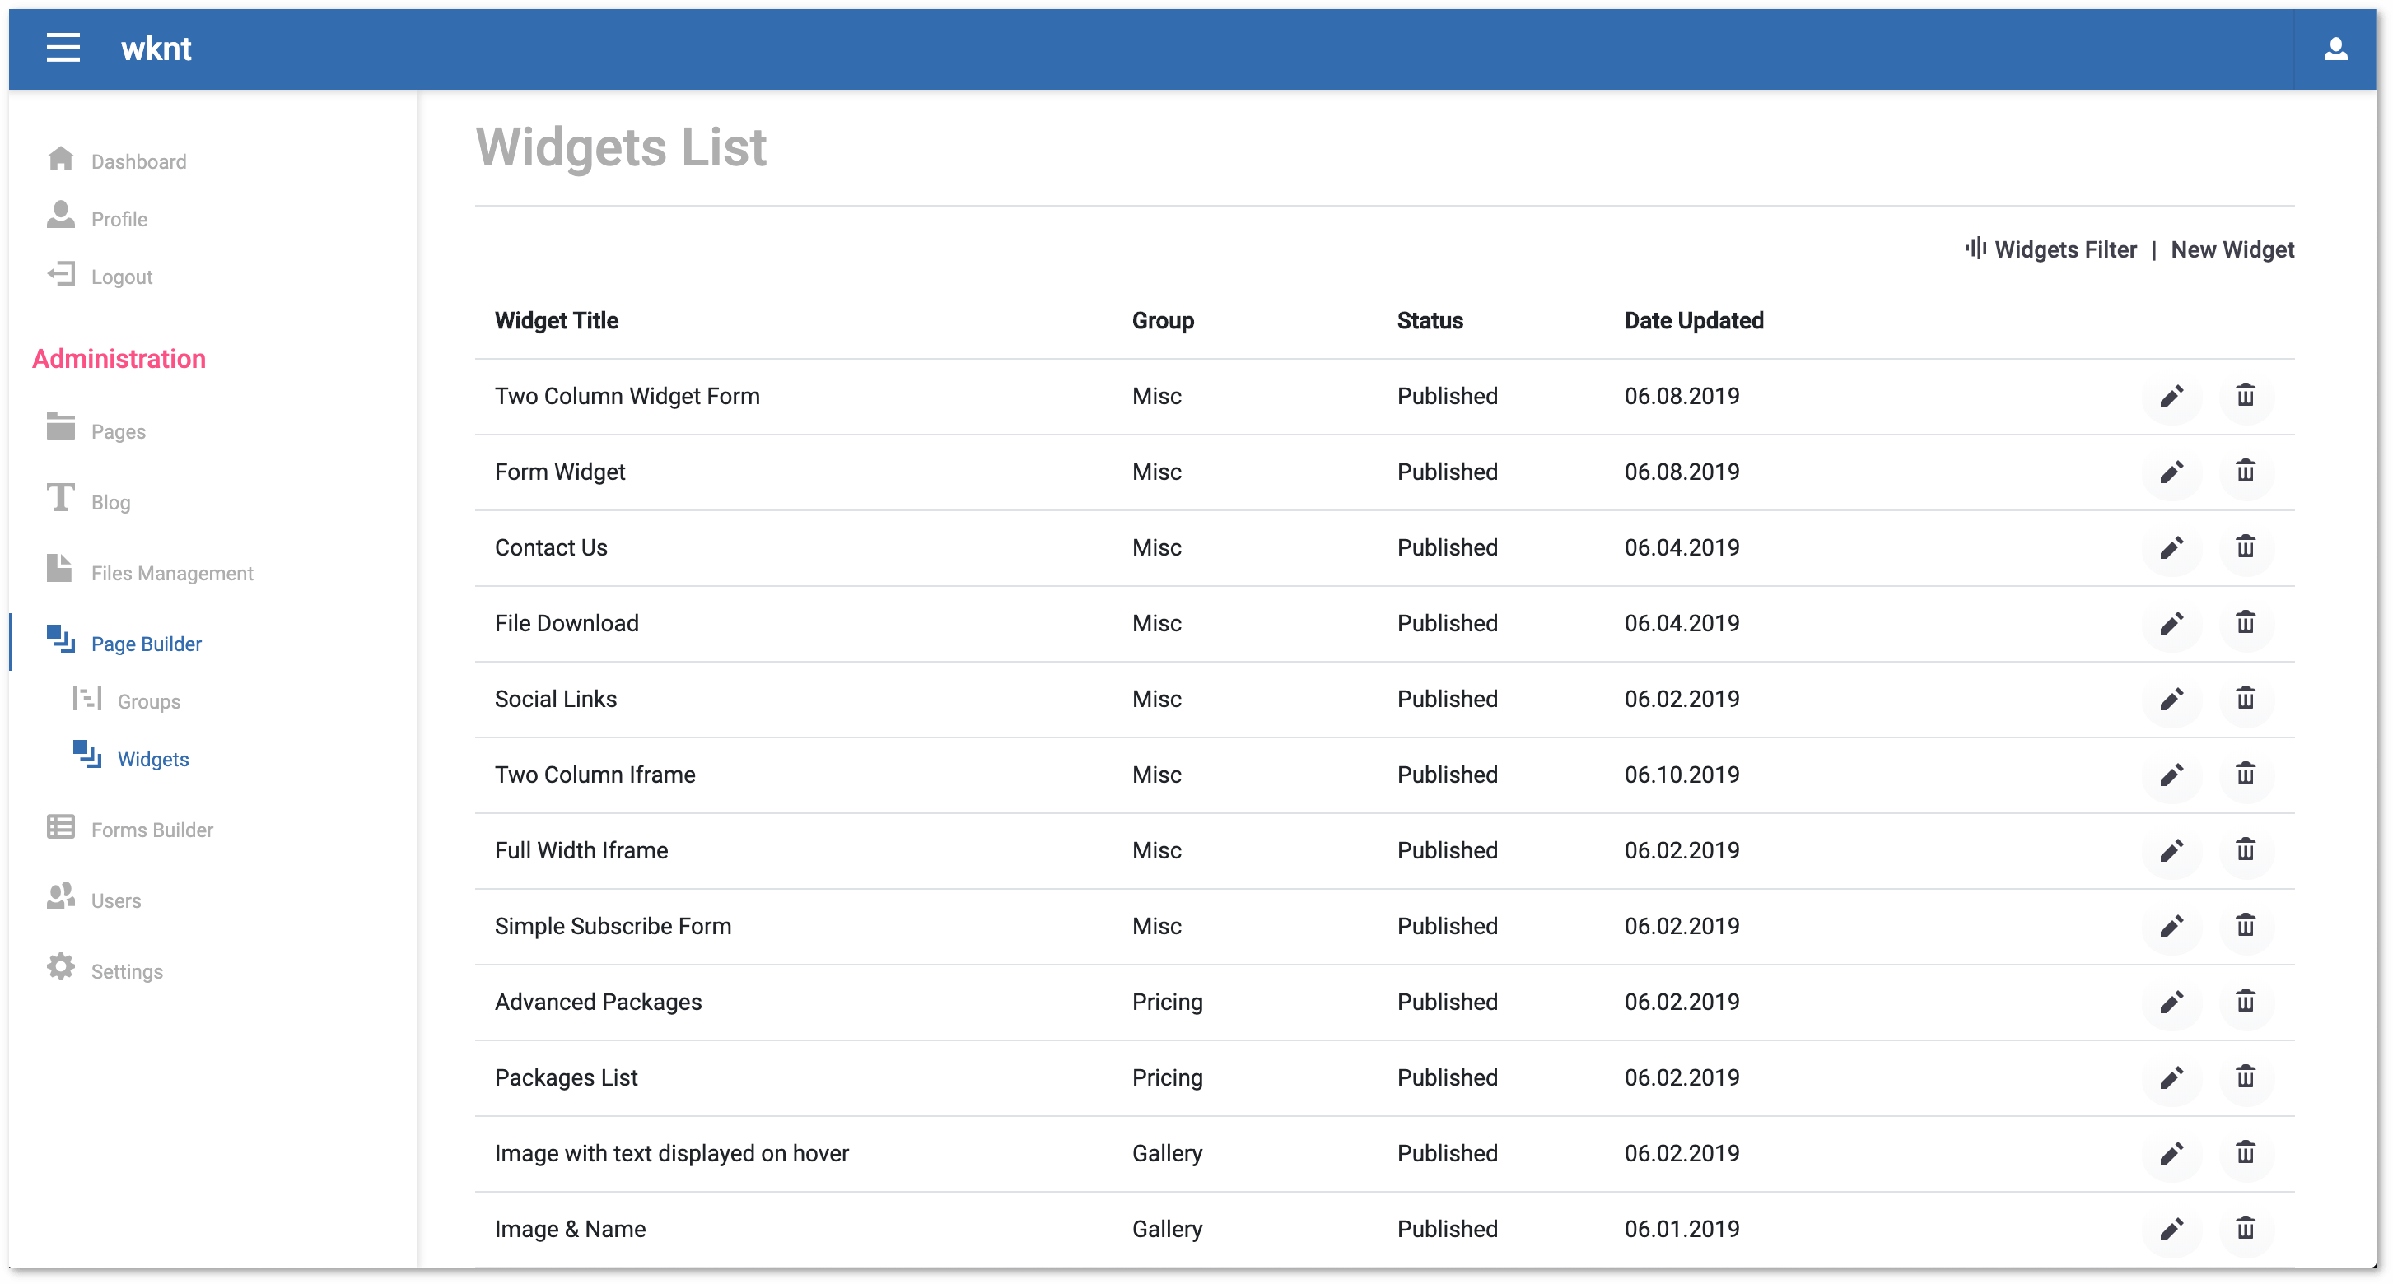Click the Group column header
This screenshot has height=1284, width=2393.
point(1162,320)
